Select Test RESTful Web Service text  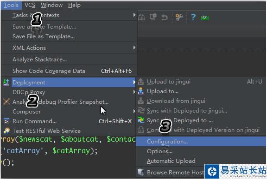click(46, 131)
